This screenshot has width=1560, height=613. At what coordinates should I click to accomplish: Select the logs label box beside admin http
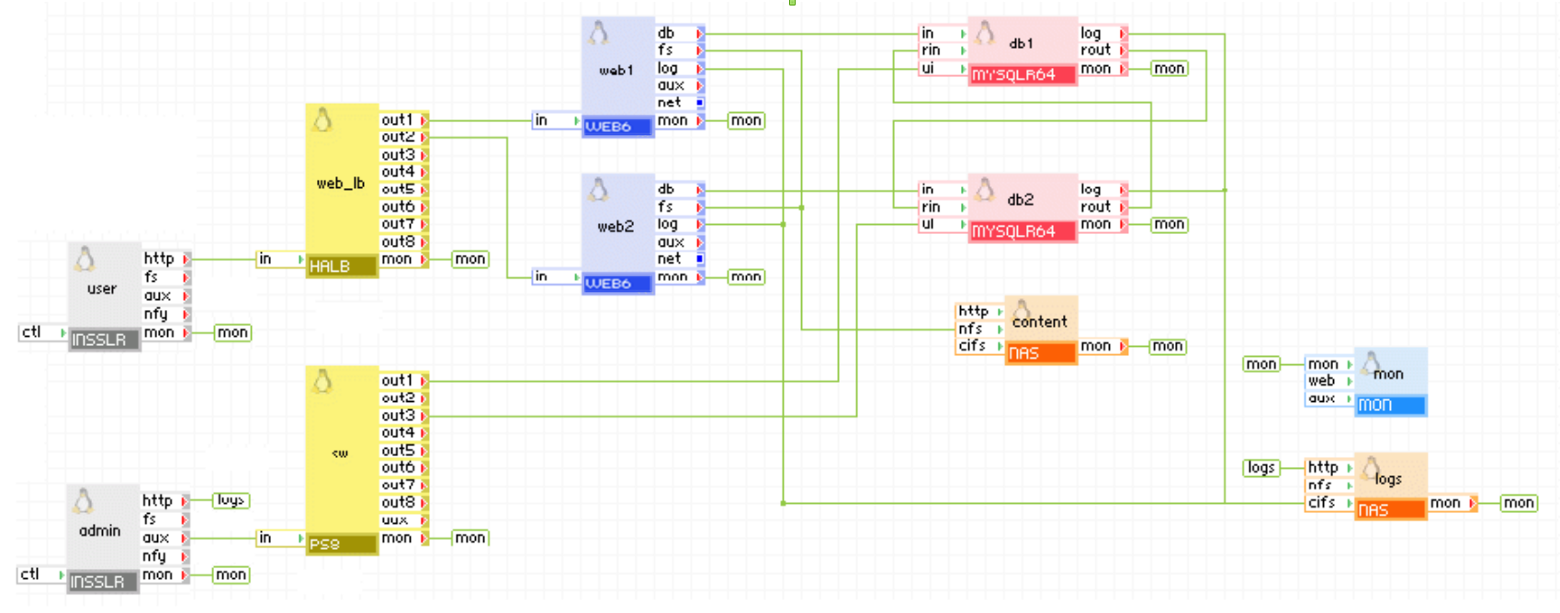[x=231, y=500]
